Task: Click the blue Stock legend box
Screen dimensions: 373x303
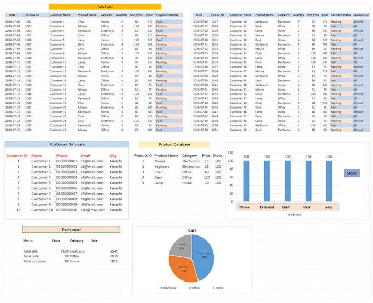Action: (352, 173)
